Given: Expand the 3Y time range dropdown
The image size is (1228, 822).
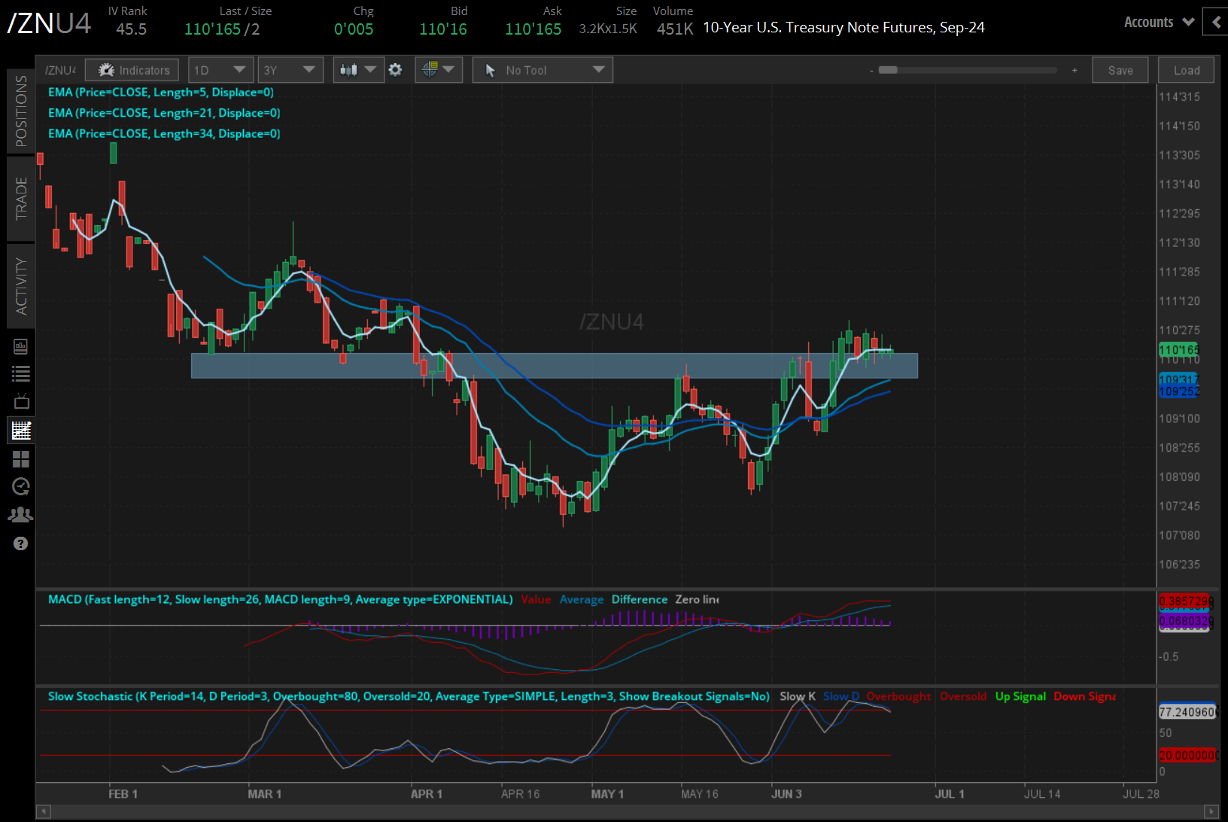Looking at the screenshot, I should pos(290,70).
